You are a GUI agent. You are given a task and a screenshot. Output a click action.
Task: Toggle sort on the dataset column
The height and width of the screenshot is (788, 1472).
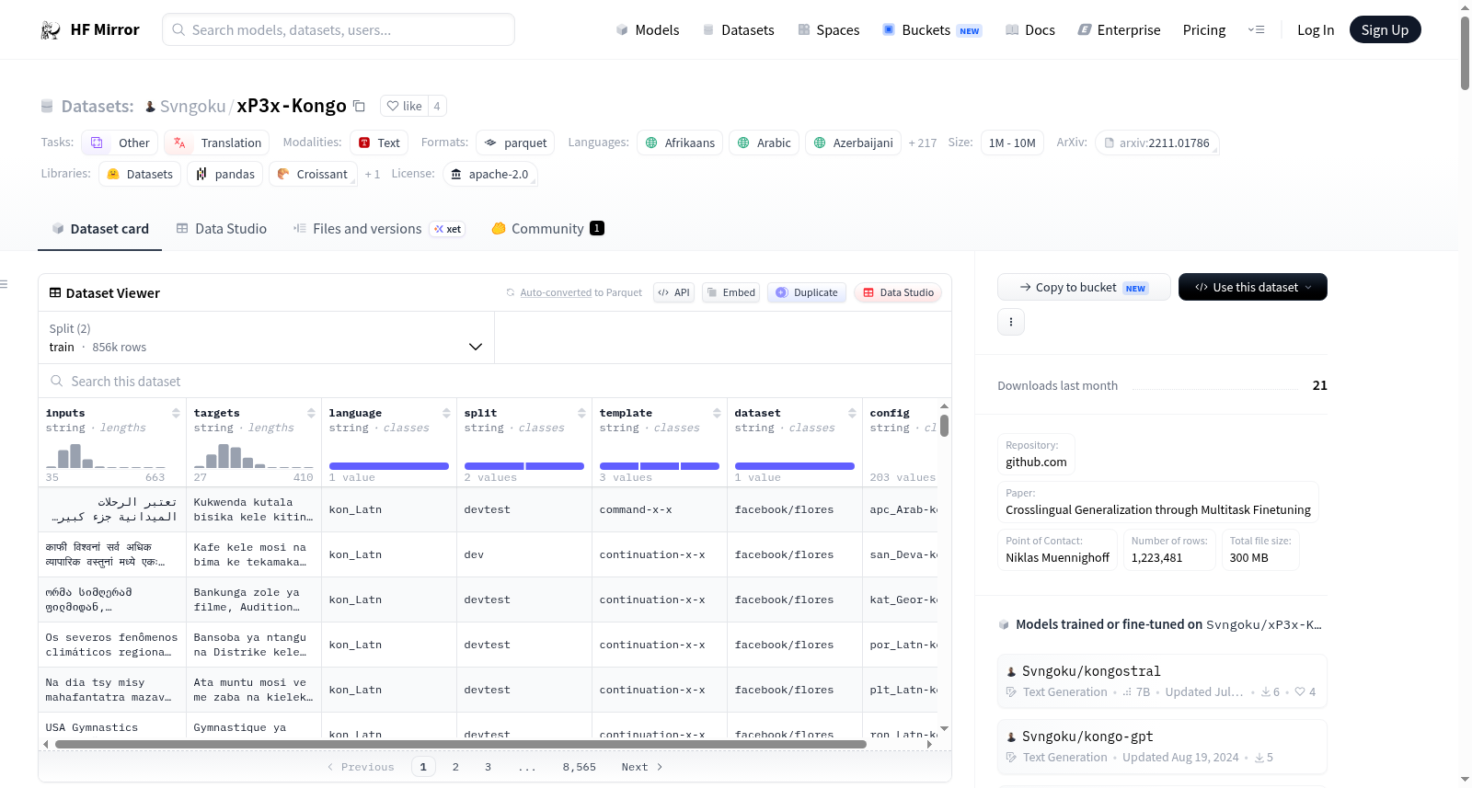click(852, 413)
